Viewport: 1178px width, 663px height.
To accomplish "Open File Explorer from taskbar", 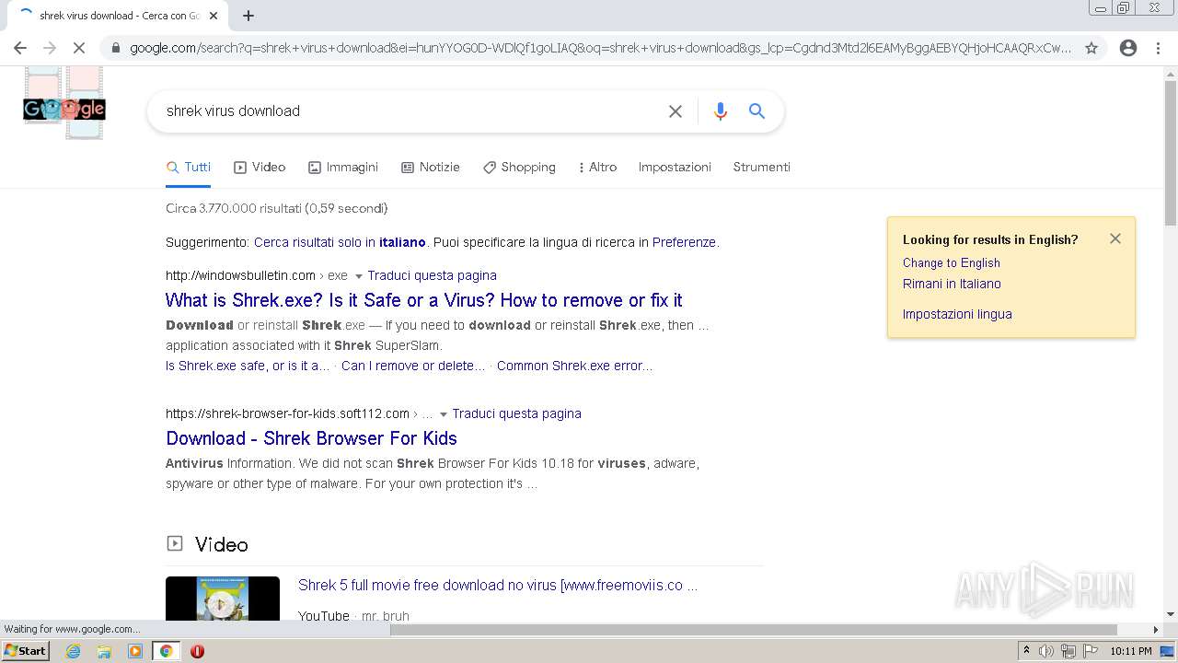I will [104, 651].
